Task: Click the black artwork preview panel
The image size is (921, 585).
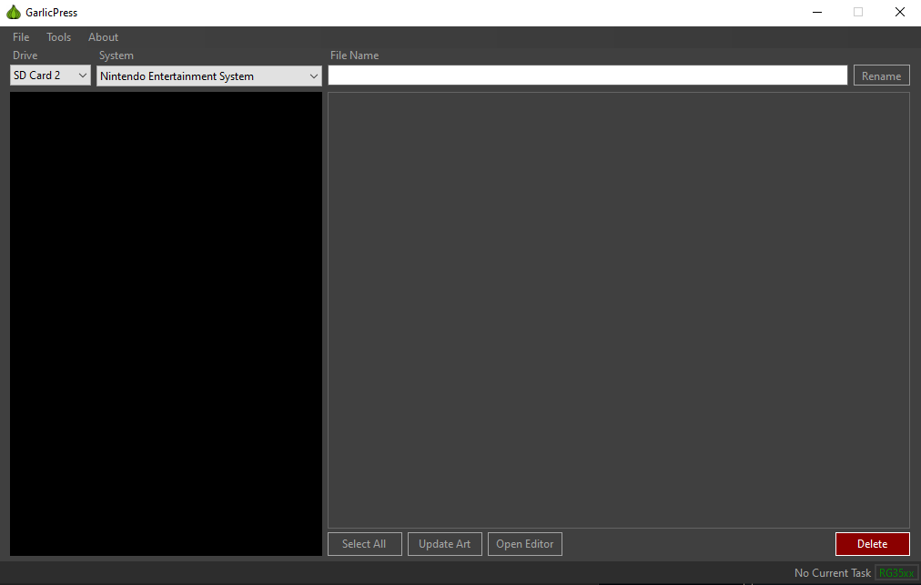Action: 166,323
